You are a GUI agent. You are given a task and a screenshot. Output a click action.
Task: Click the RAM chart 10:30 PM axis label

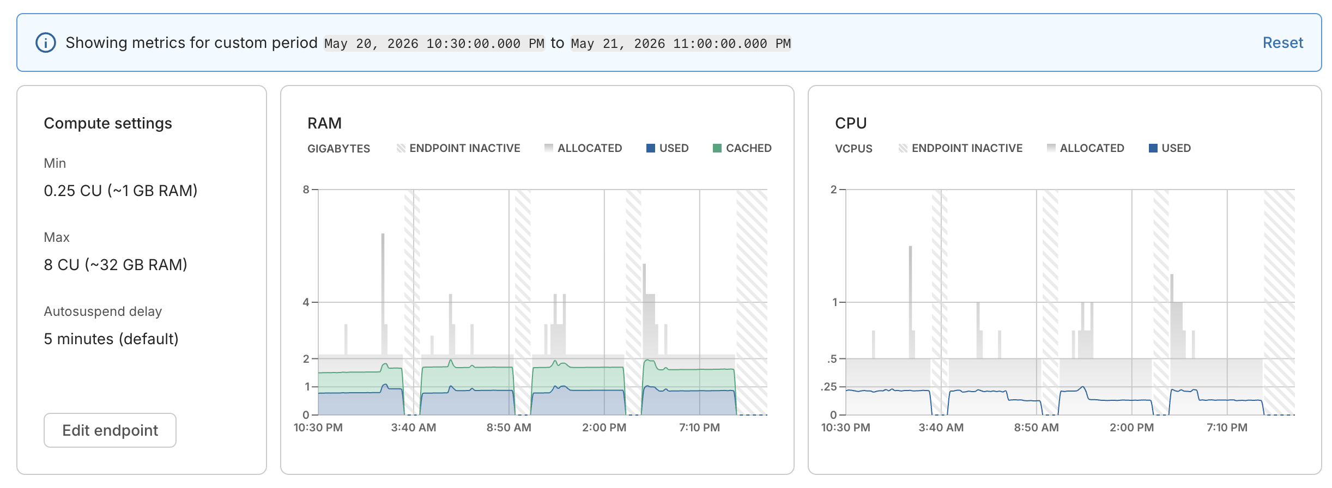tap(318, 428)
